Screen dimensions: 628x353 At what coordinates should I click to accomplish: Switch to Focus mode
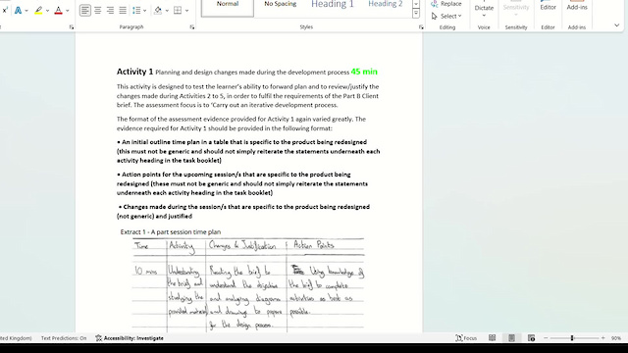[466, 338]
